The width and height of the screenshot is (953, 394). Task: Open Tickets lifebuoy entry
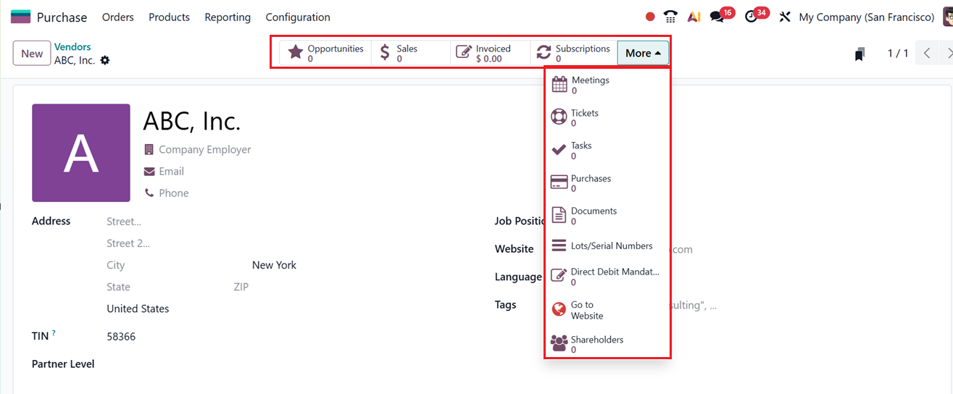[x=607, y=117]
